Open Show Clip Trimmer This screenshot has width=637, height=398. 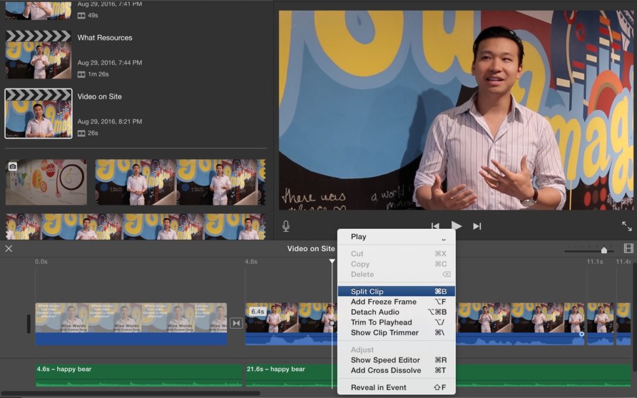(x=396, y=333)
